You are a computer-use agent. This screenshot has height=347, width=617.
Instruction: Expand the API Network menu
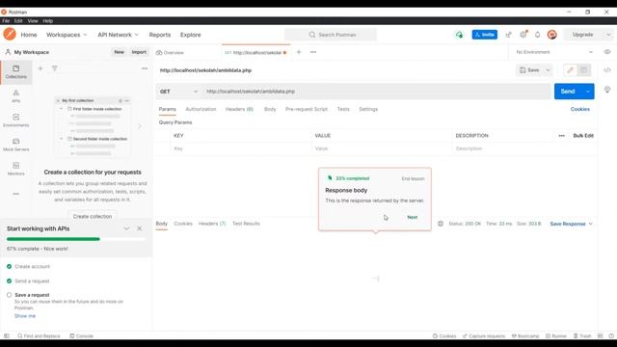click(x=118, y=35)
